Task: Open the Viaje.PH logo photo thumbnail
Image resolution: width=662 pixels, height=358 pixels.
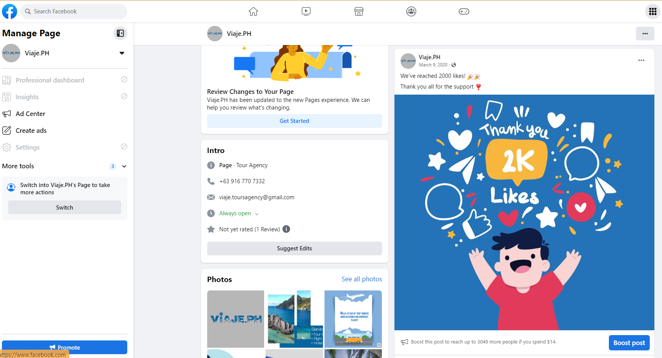Action: pos(235,319)
